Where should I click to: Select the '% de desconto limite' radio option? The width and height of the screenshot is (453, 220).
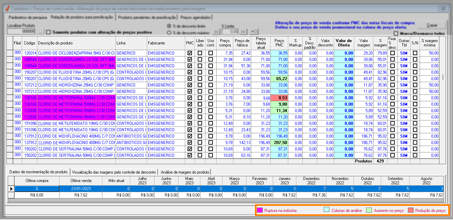pyautogui.click(x=169, y=26)
